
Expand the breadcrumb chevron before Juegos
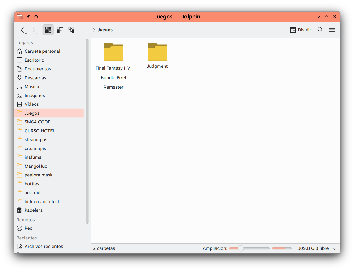[94, 30]
